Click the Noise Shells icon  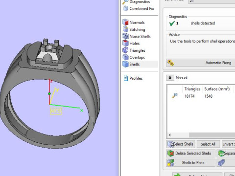125,36
